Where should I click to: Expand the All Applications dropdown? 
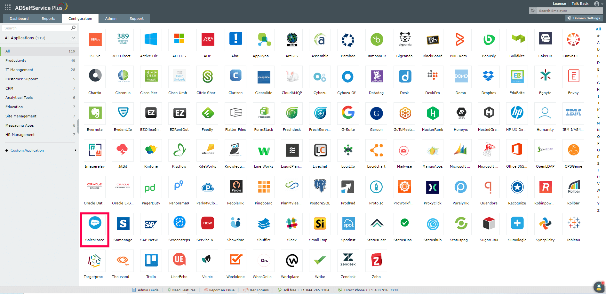(40, 38)
